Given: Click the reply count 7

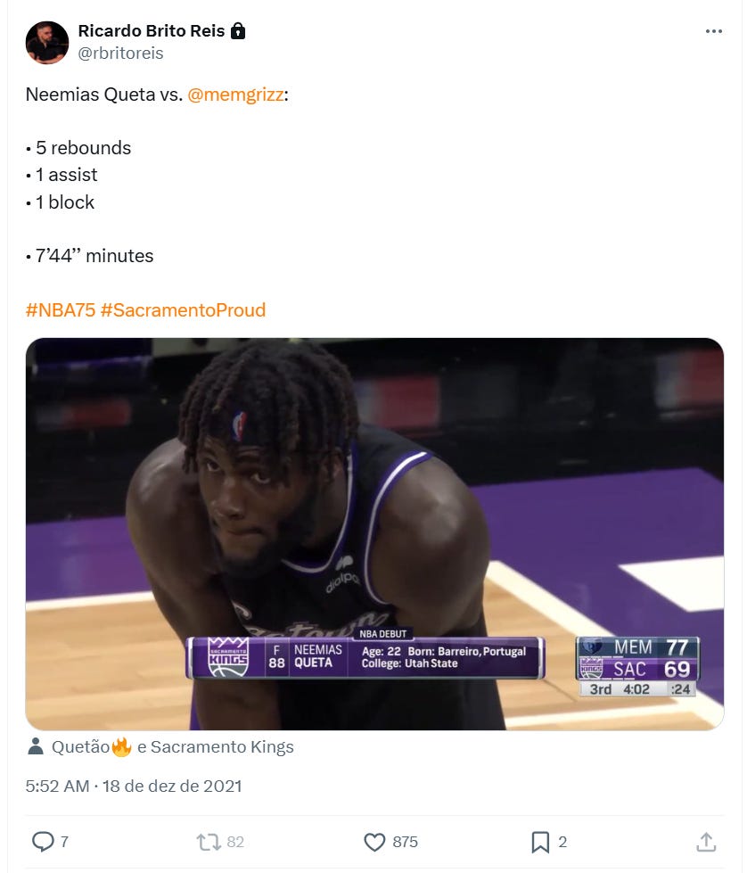Looking at the screenshot, I should [x=64, y=842].
